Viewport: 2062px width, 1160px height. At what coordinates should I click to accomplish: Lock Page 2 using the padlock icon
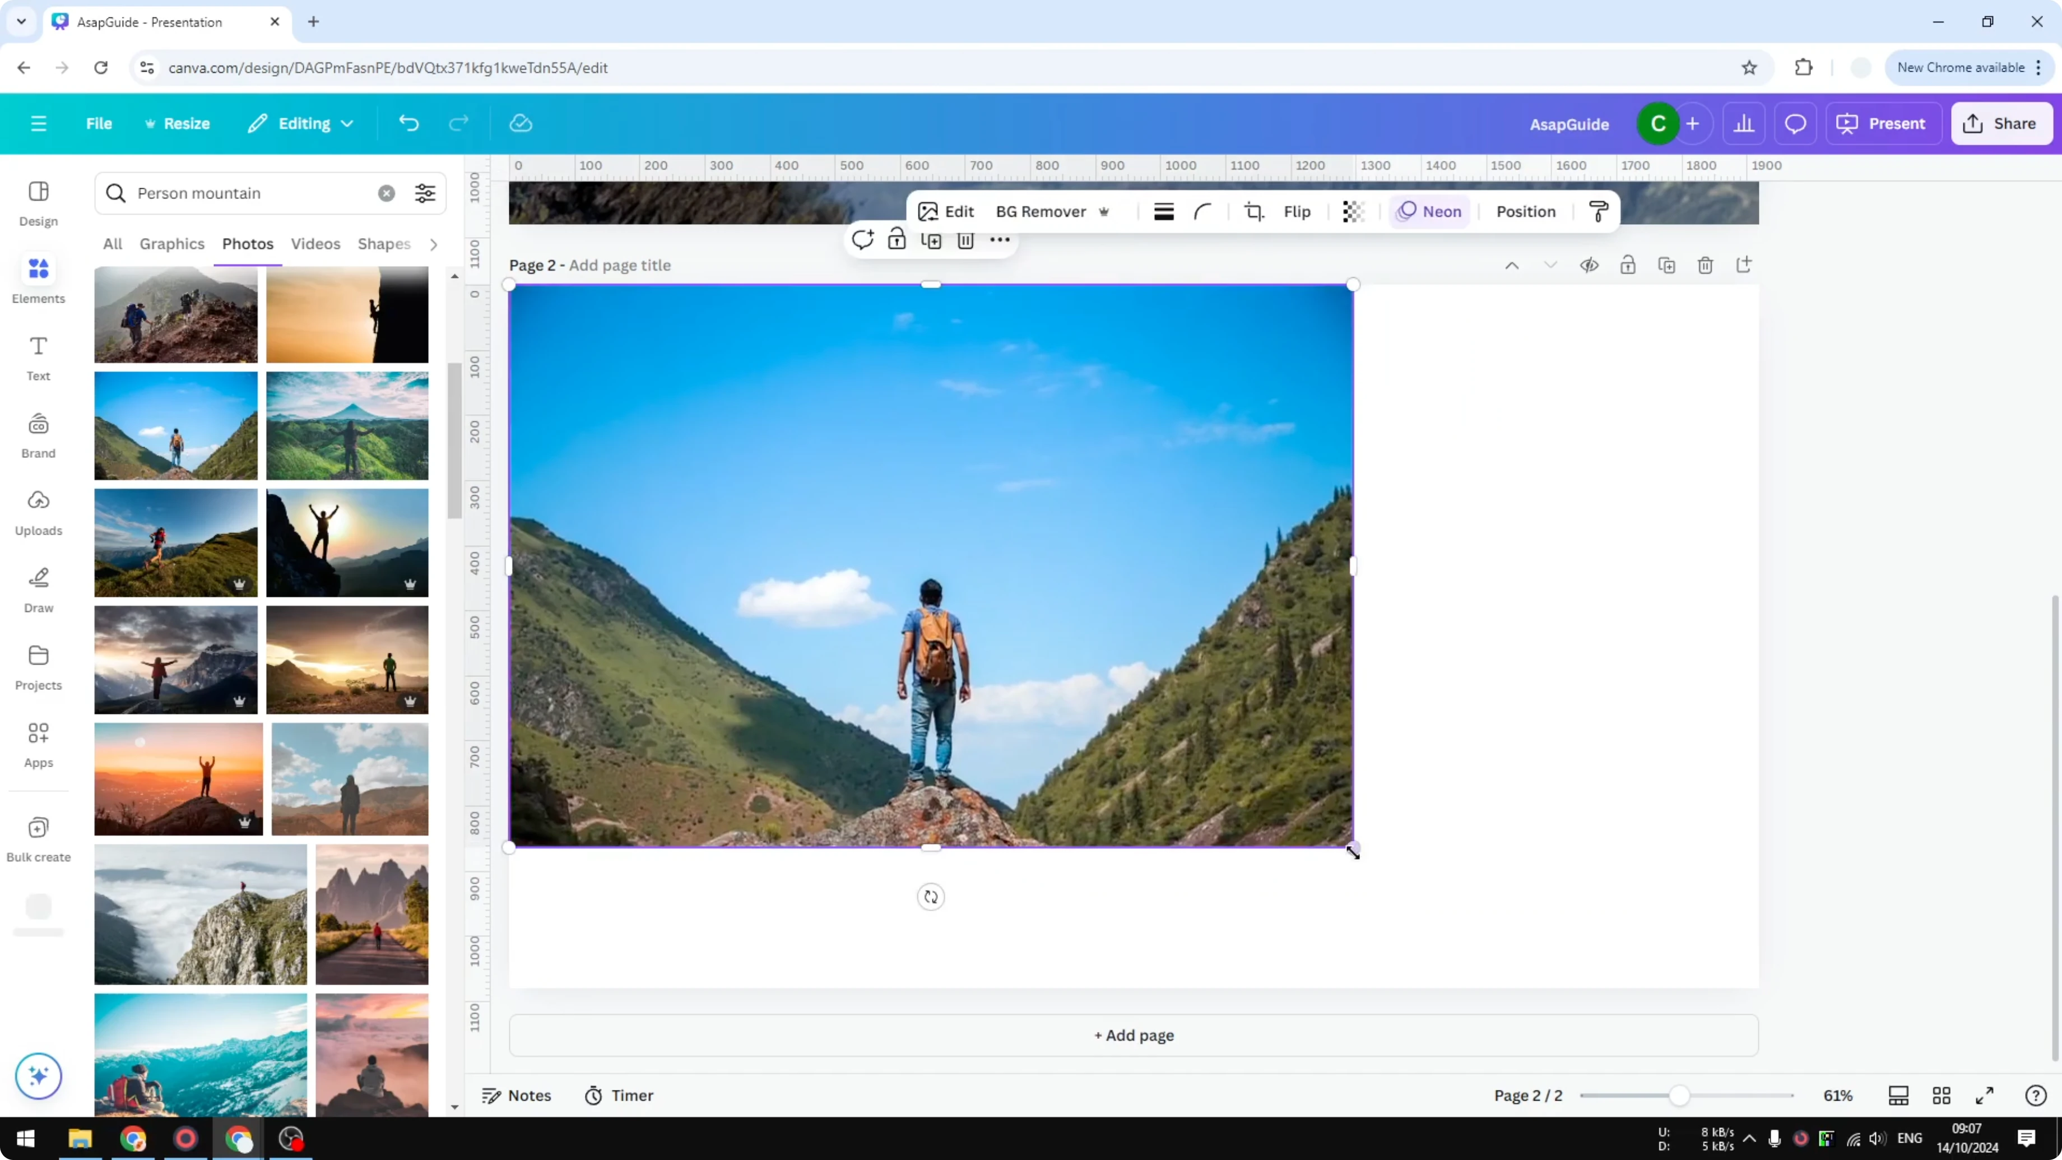(x=1629, y=265)
